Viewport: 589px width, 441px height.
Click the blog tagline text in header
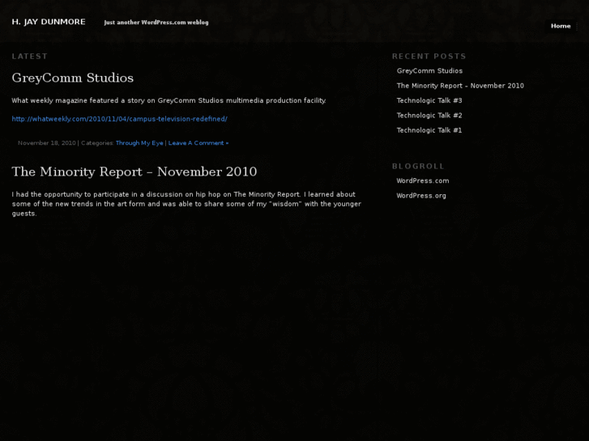(x=156, y=23)
